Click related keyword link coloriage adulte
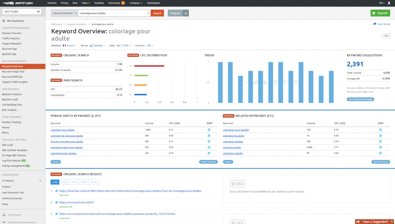395x224 pixels. click(x=232, y=147)
